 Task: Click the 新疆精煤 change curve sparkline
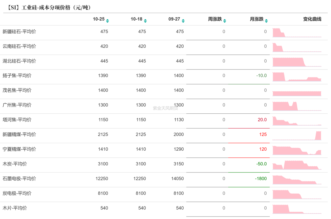click(297, 135)
